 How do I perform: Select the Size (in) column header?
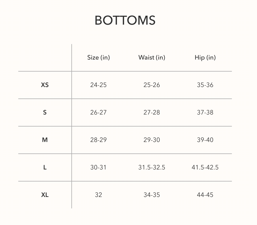coord(99,58)
